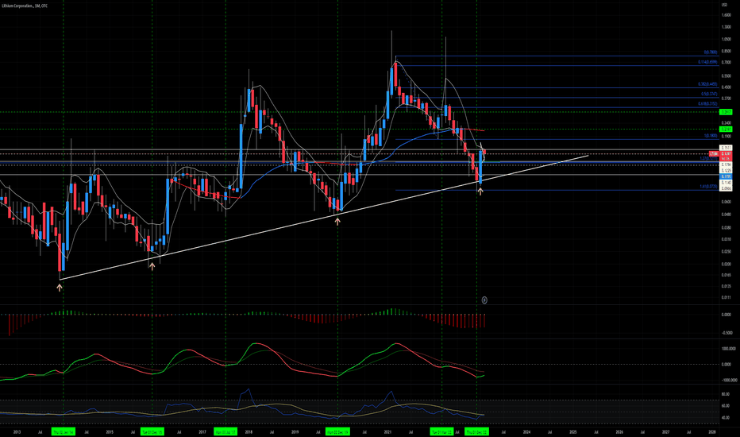Click the small circular event icon below the candles

pyautogui.click(x=484, y=300)
